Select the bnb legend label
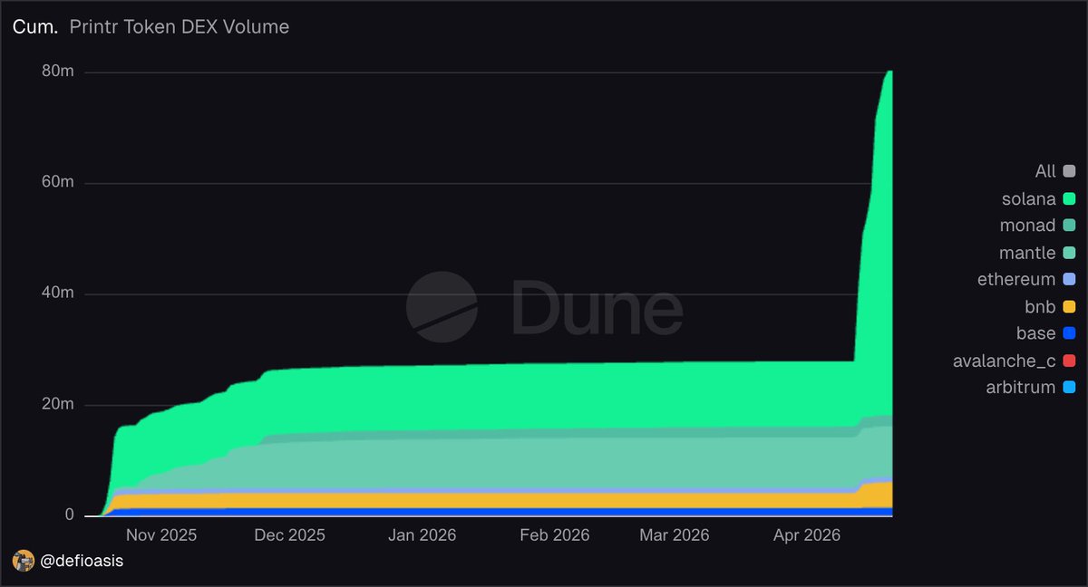Viewport: 1088px width, 587px height. pyautogui.click(x=1041, y=306)
